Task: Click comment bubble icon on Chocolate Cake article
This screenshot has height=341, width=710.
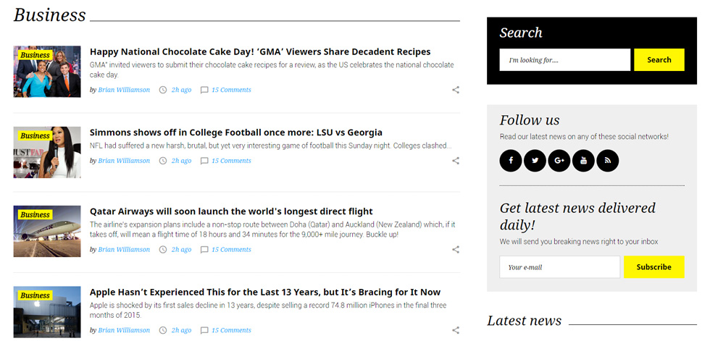Action: (x=204, y=90)
